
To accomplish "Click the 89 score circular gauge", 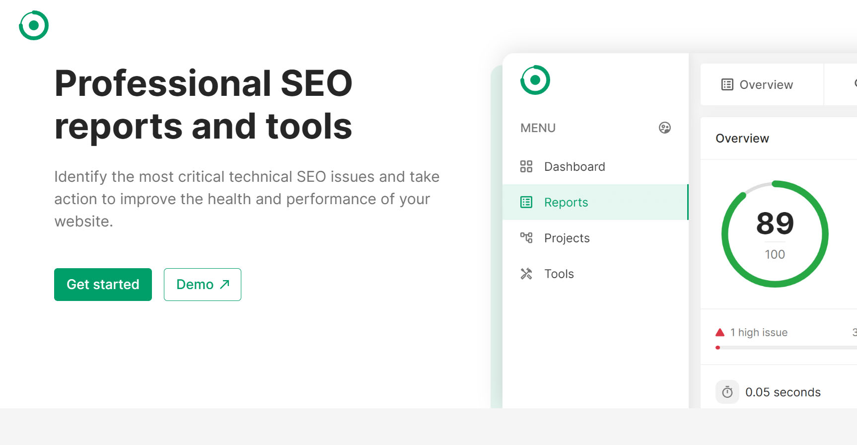I will (x=775, y=234).
